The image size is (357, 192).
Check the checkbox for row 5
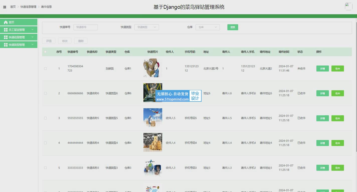[x=45, y=168]
